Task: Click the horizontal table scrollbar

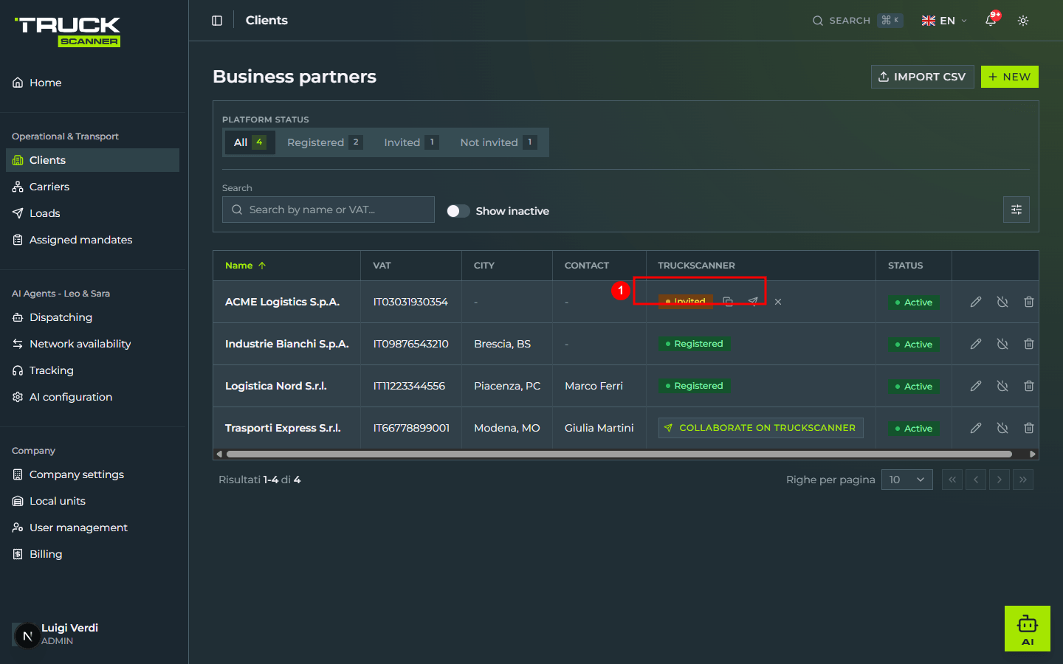Action: [619, 454]
